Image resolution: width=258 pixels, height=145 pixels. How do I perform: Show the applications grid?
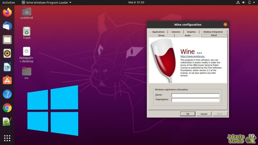7,138
